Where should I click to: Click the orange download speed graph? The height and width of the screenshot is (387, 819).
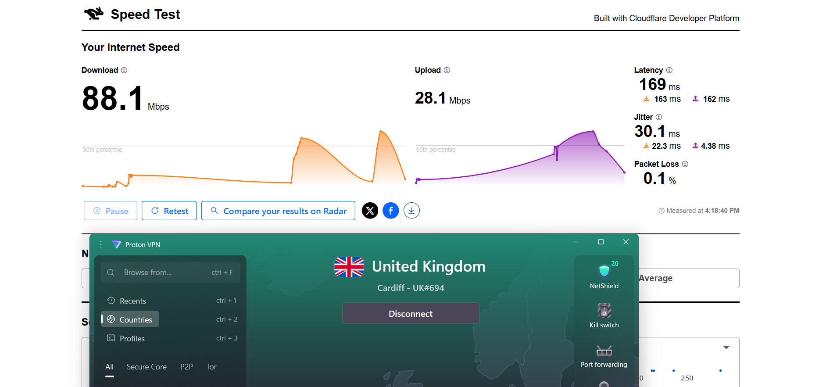click(x=243, y=159)
